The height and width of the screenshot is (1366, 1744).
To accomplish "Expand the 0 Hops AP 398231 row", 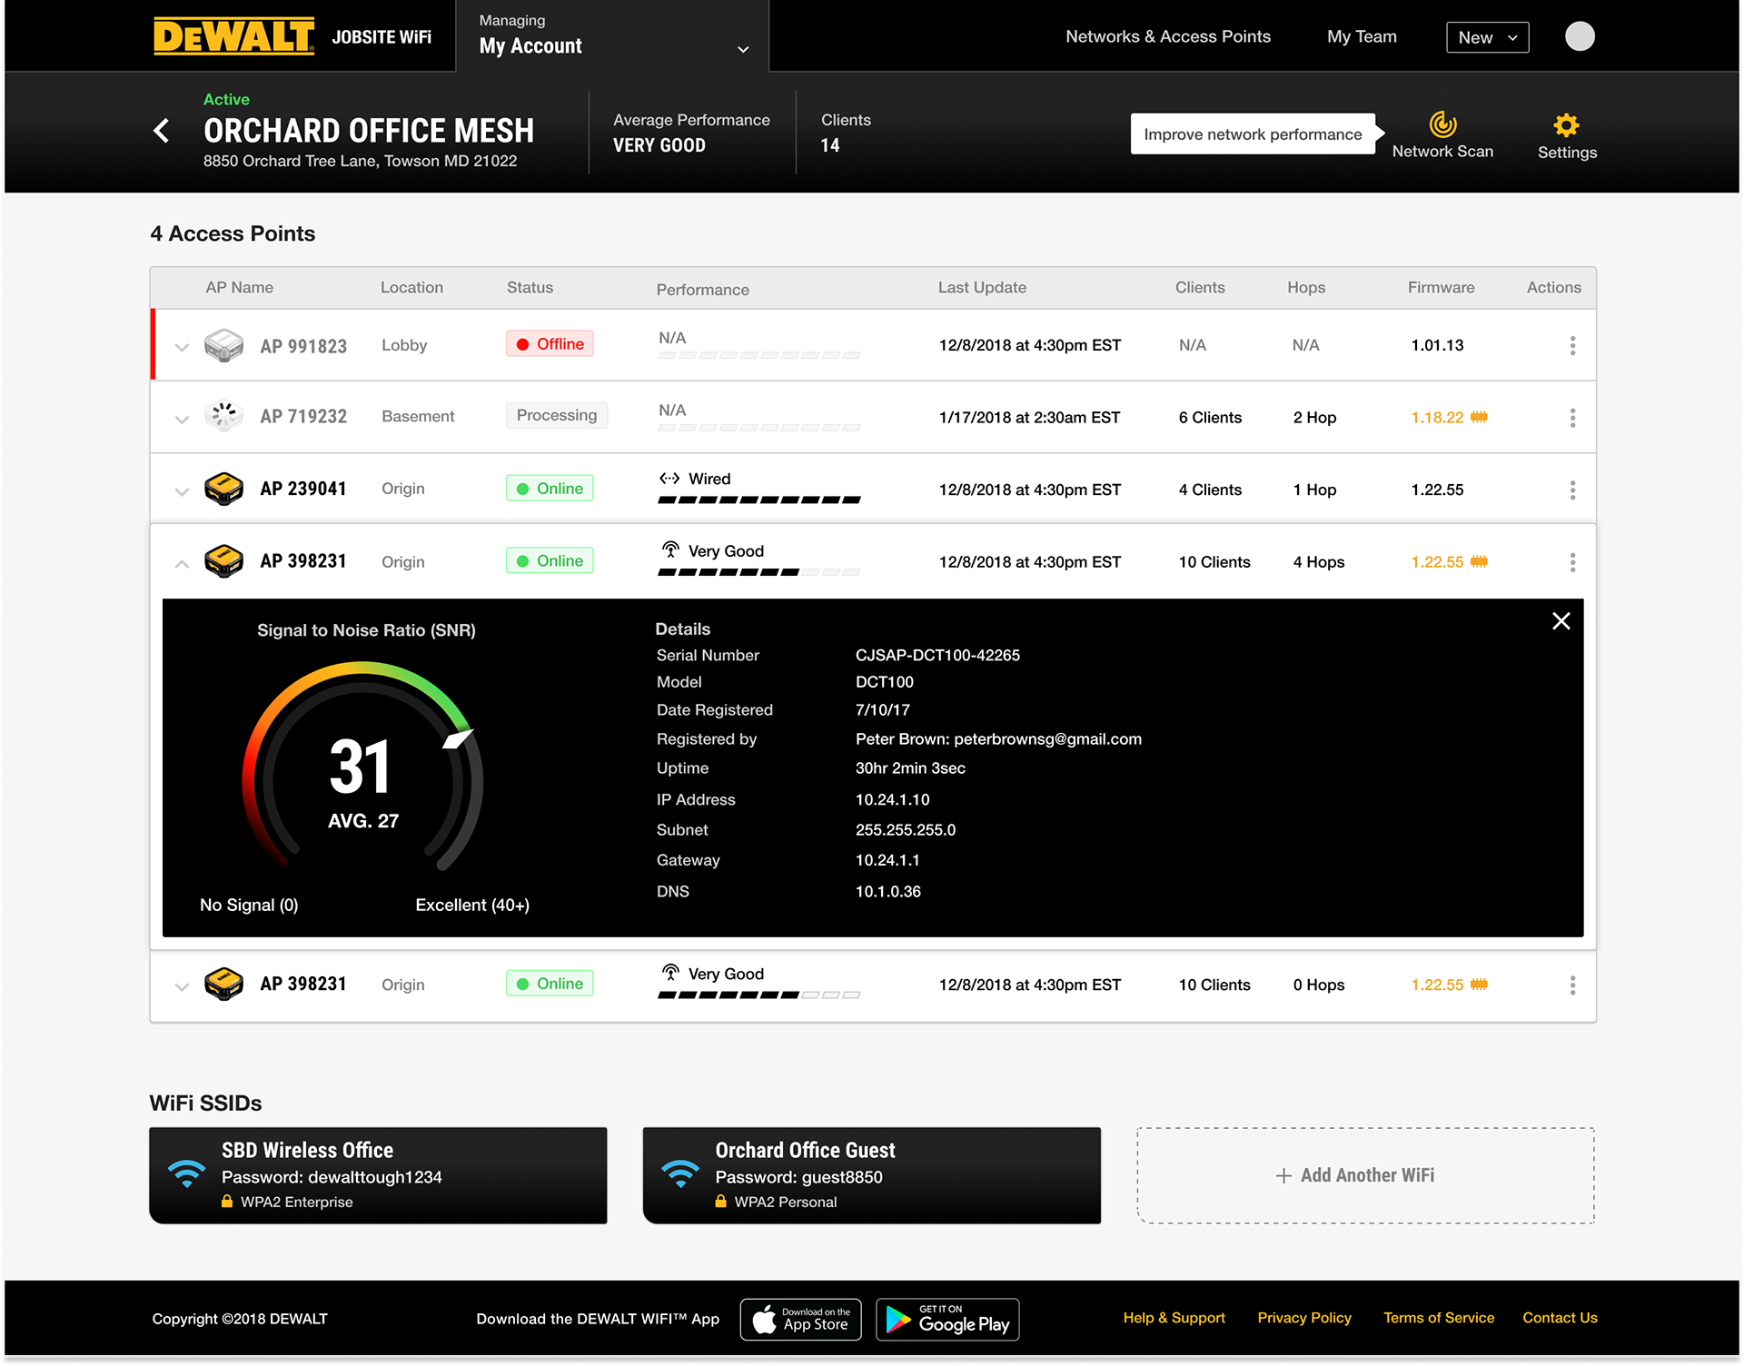I will coord(182,986).
